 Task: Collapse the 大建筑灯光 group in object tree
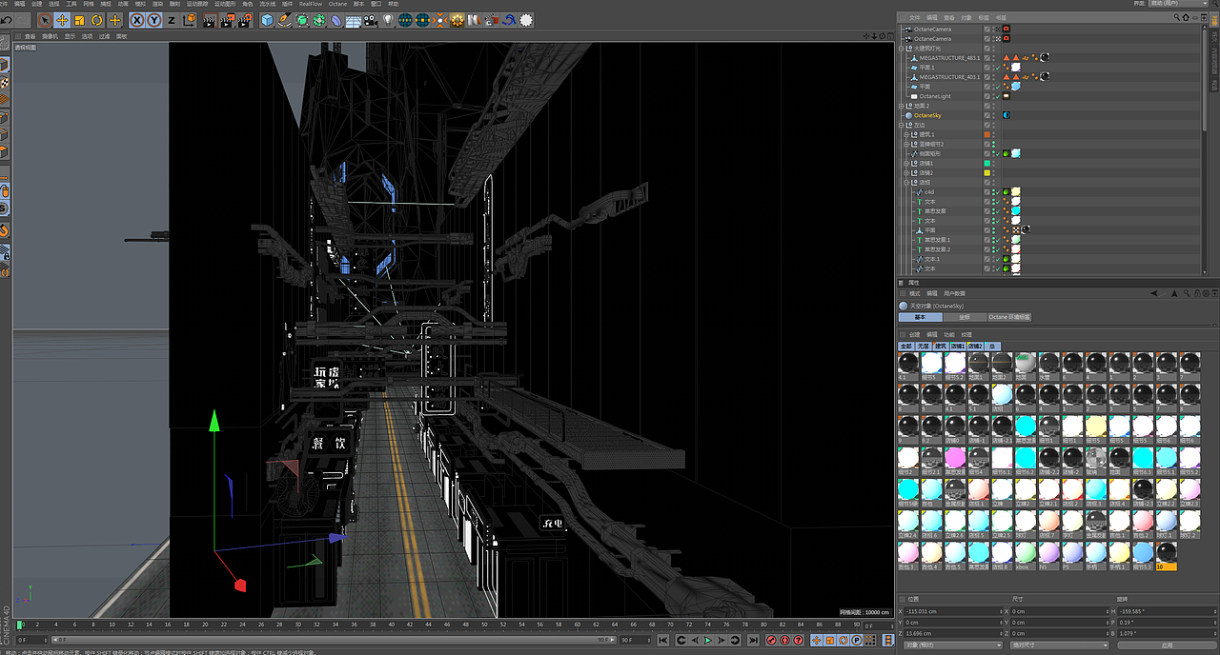tap(902, 49)
